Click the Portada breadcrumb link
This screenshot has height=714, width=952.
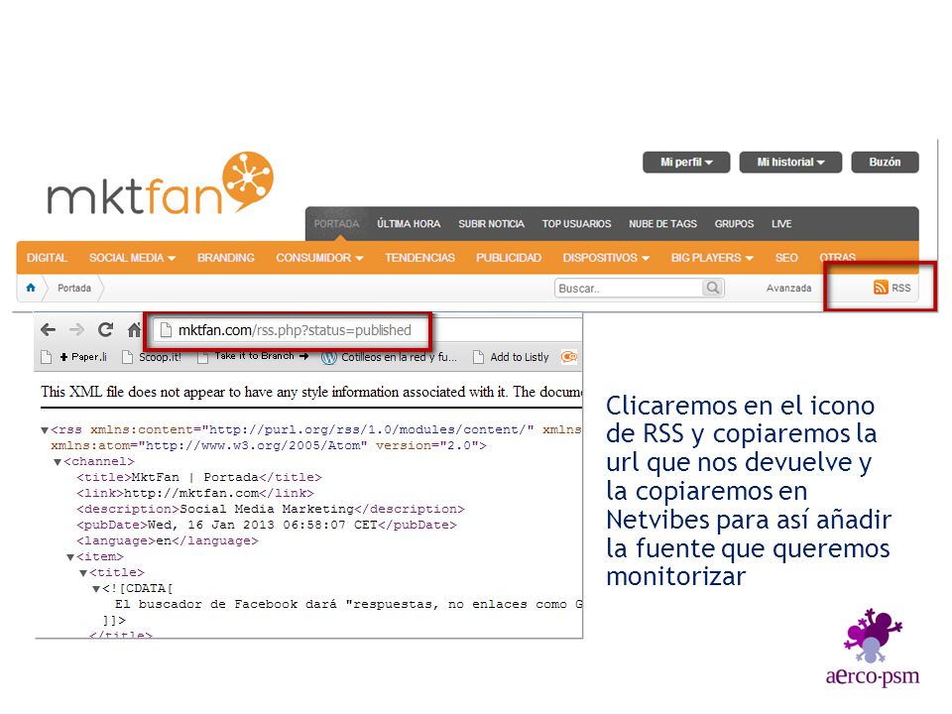pyautogui.click(x=74, y=288)
